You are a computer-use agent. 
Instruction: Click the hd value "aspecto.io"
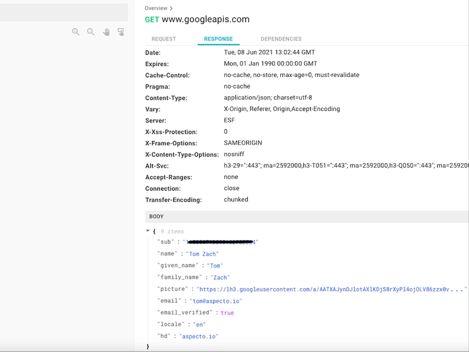[199, 336]
